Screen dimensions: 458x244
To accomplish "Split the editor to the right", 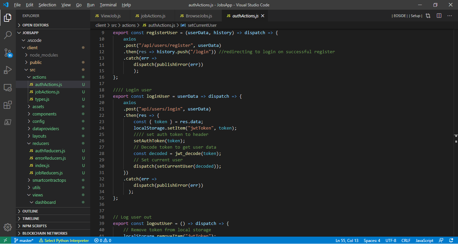I will pos(439,16).
